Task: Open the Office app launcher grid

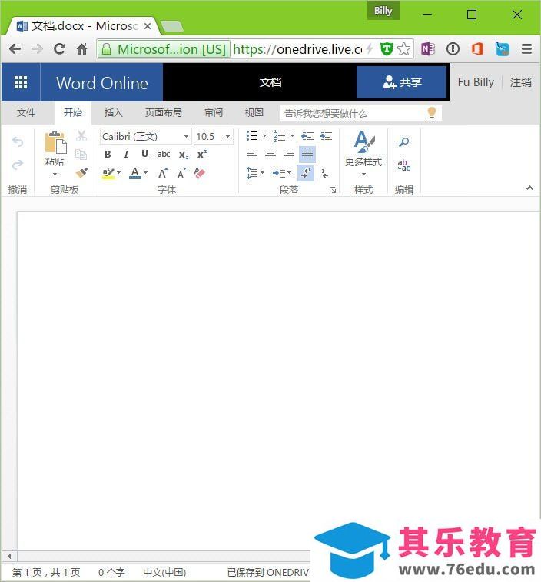Action: tap(21, 82)
